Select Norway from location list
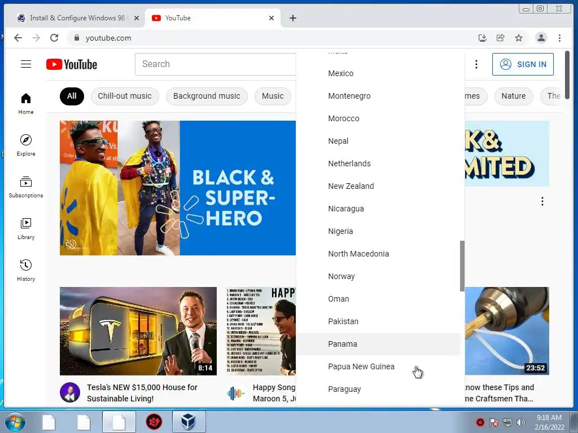 click(378, 276)
